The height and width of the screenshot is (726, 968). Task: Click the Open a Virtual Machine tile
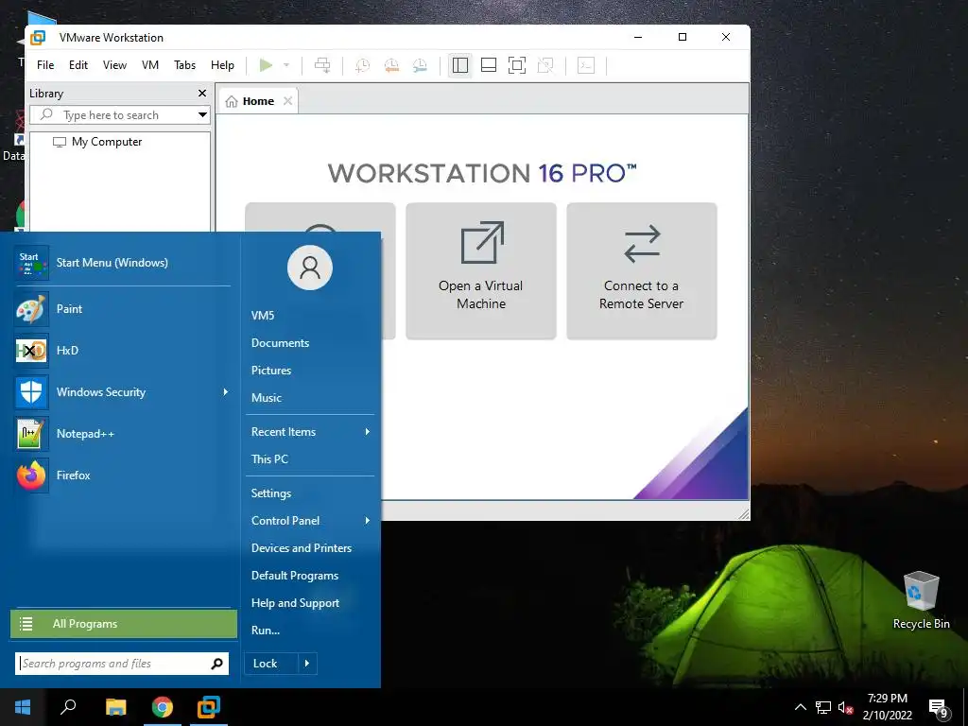(x=481, y=271)
